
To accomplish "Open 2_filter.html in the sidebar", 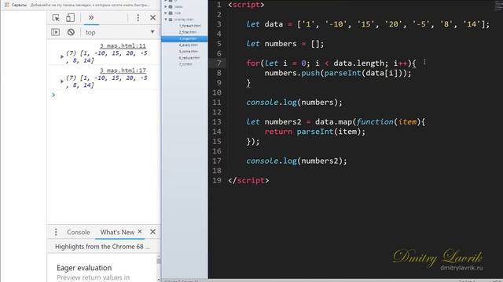I will click(x=188, y=32).
